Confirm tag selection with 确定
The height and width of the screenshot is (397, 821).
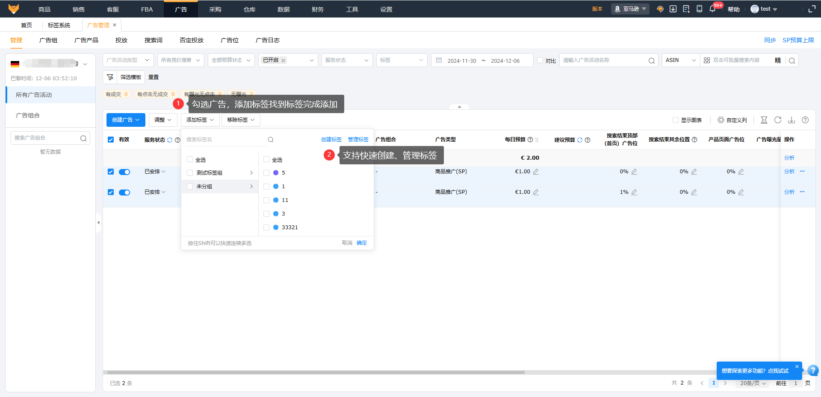pos(362,243)
